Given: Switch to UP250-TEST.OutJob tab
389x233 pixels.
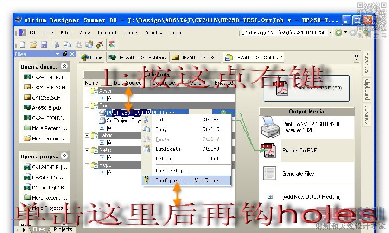Looking at the screenshot, I should pyautogui.click(x=254, y=57).
